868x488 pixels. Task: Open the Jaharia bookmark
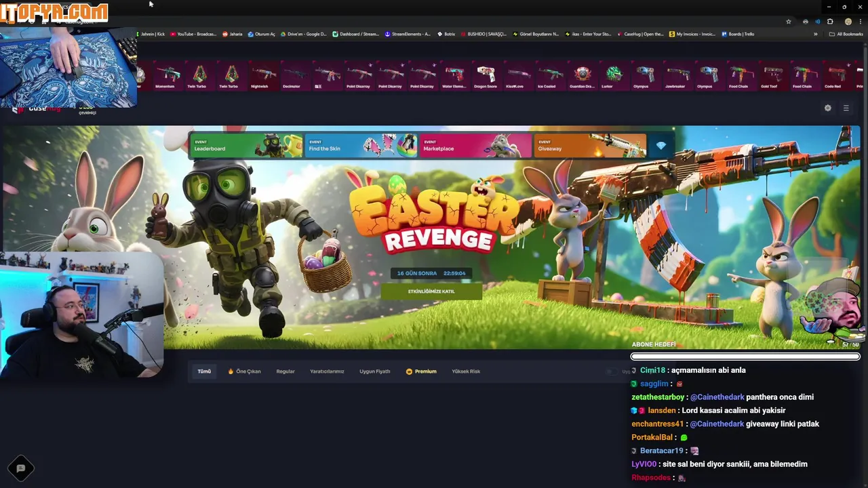click(232, 34)
